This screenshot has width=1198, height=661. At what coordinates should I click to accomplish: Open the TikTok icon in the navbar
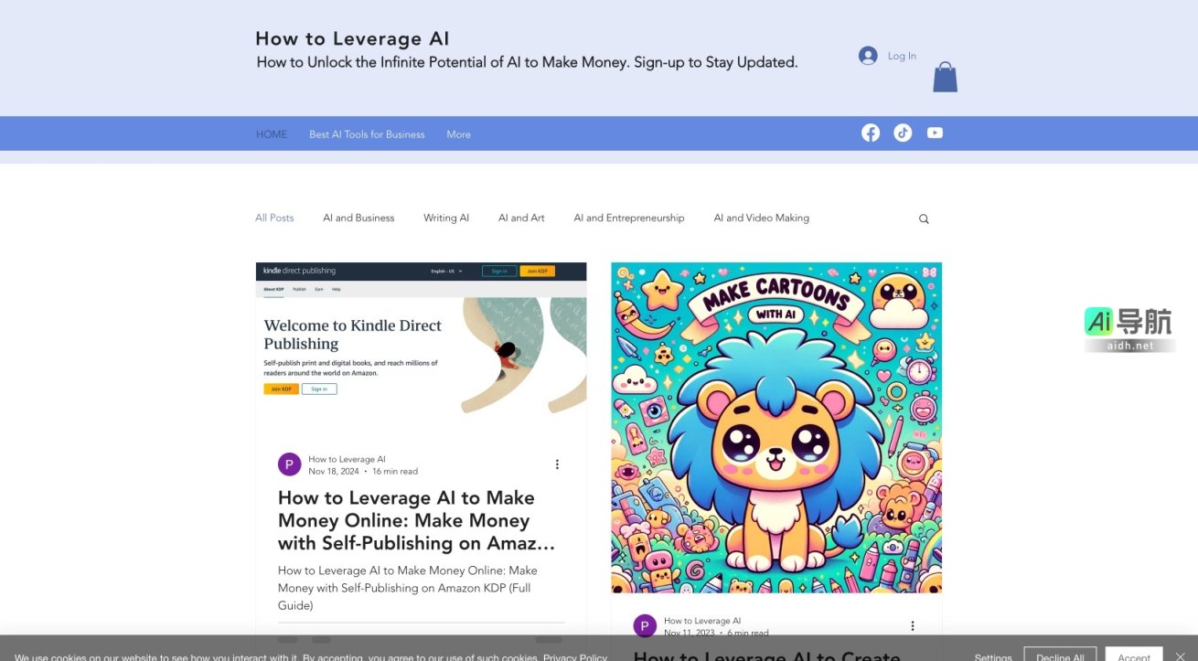(x=903, y=133)
